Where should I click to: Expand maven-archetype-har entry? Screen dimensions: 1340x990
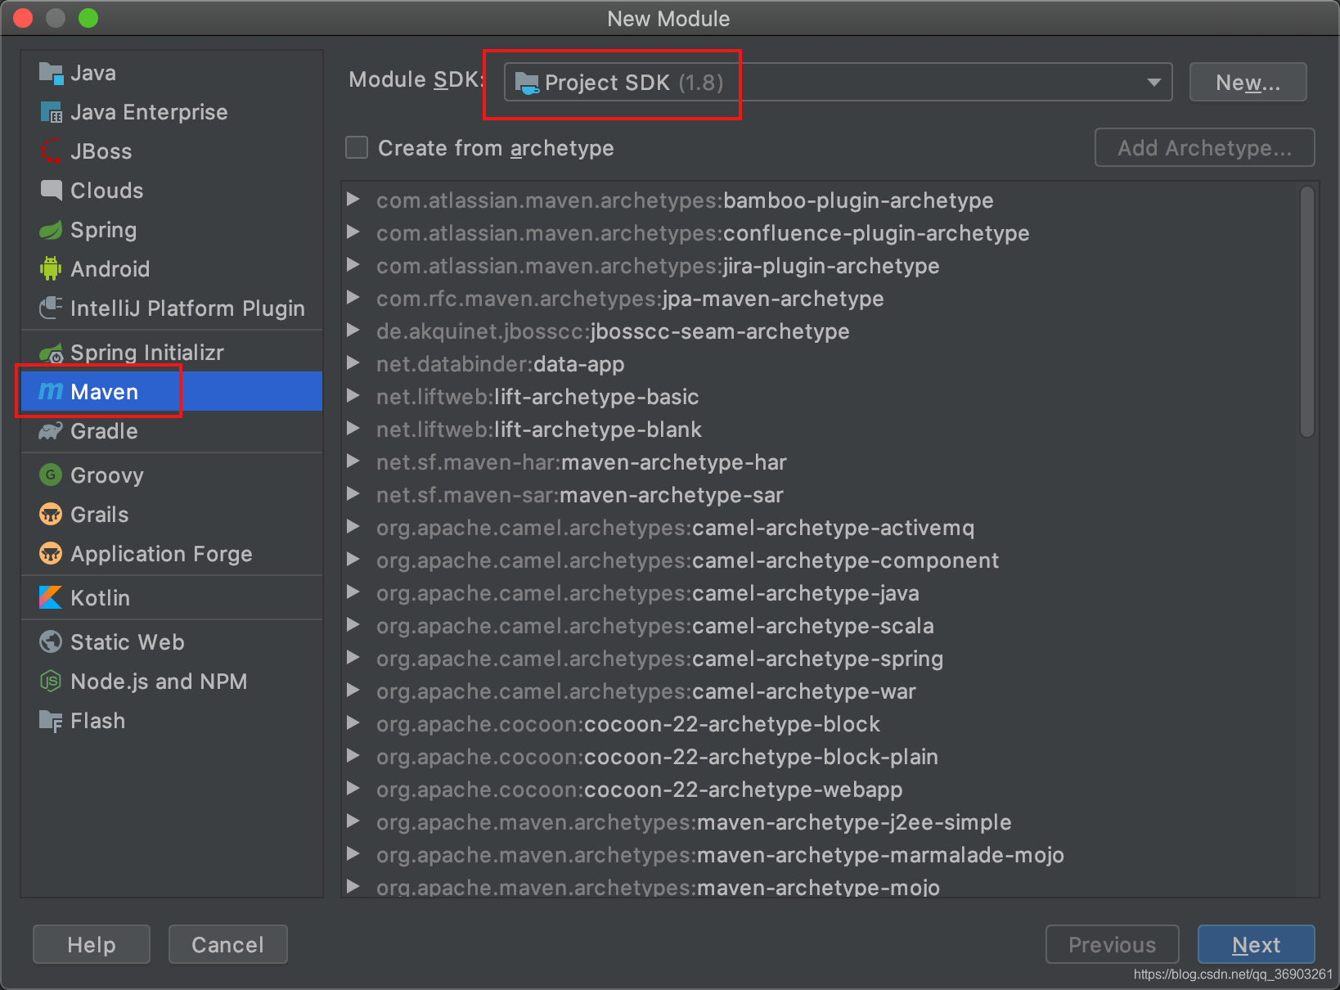pyautogui.click(x=353, y=461)
